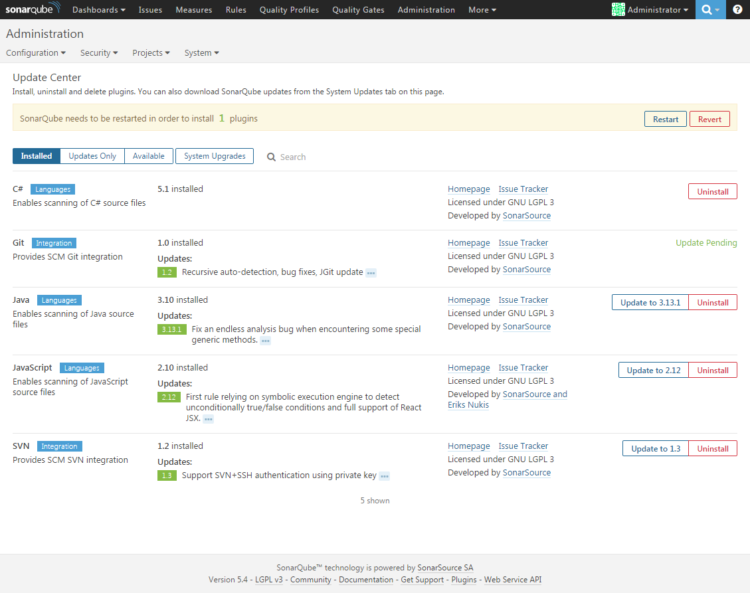The image size is (750, 593).
Task: Open the System Upgrades tab
Action: point(215,156)
